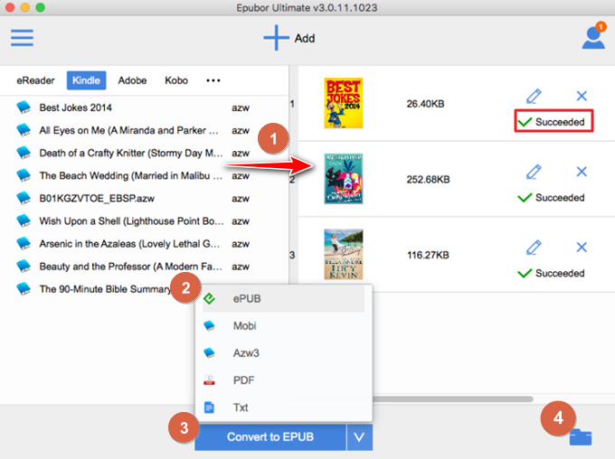Select The 90-Minute Bible Summary row
This screenshot has width=615, height=459.
[x=145, y=289]
